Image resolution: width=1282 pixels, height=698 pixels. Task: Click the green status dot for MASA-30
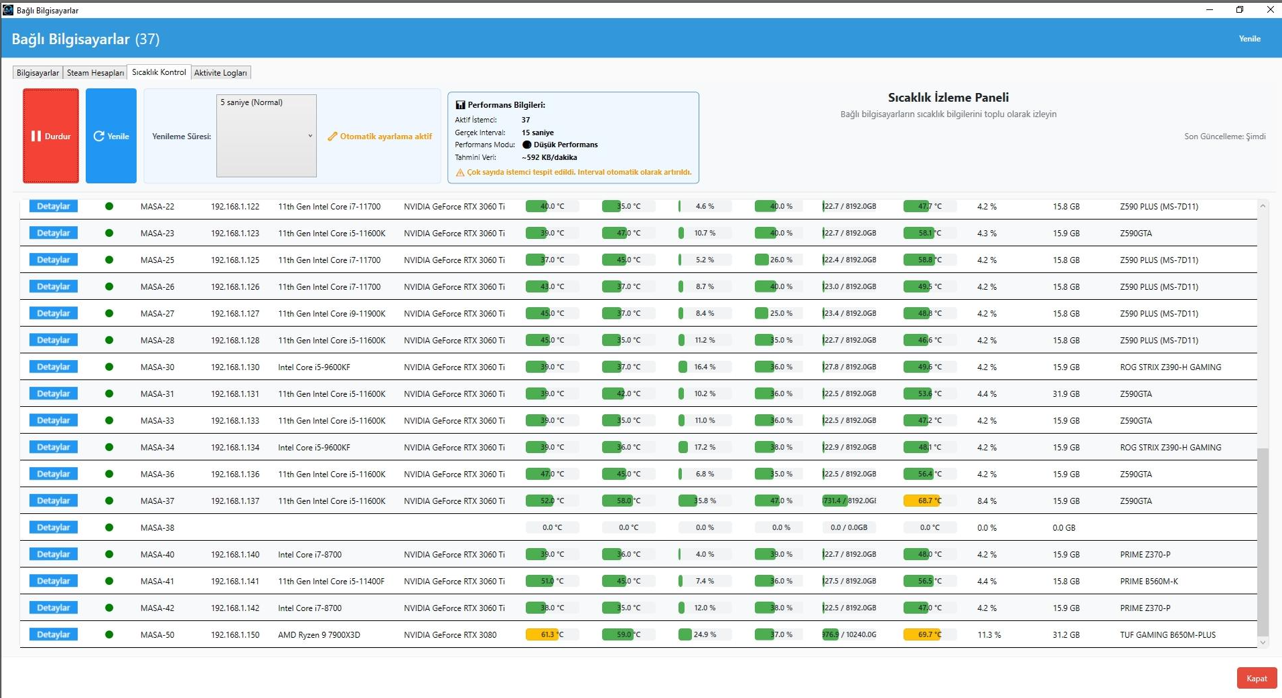(x=109, y=367)
